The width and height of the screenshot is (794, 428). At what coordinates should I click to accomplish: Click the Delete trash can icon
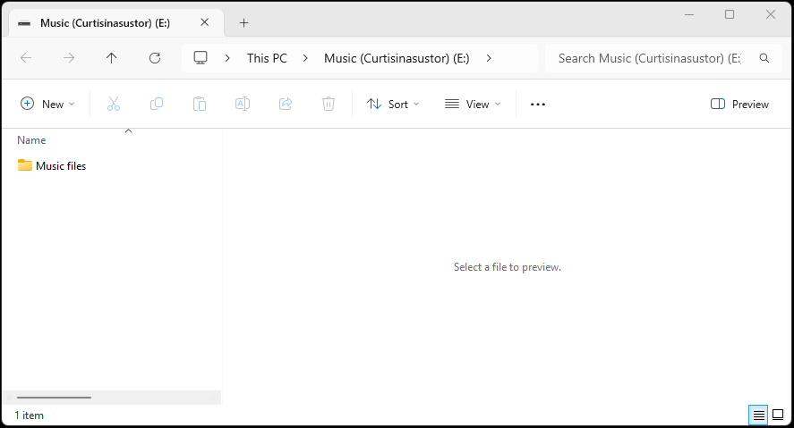tap(329, 105)
